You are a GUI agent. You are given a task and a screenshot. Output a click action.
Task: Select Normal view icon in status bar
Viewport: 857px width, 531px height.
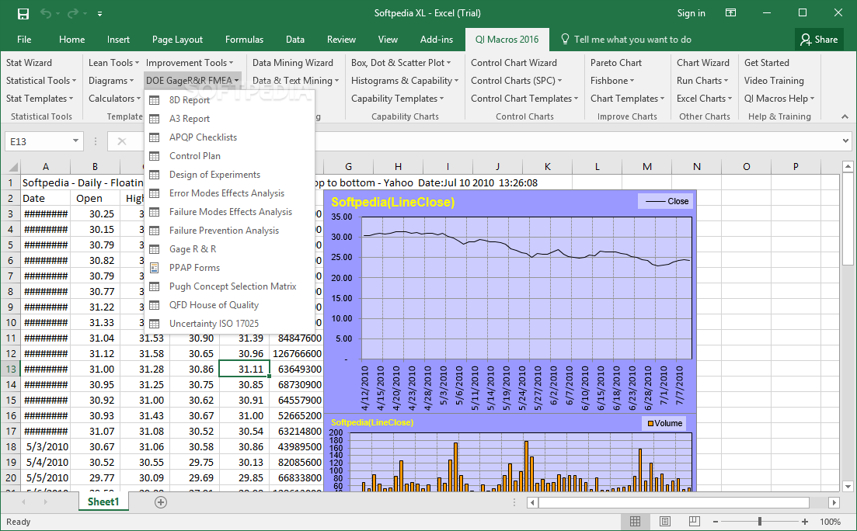[635, 522]
